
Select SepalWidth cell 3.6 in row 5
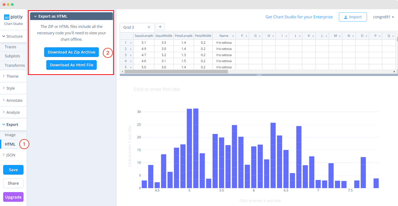[164, 67]
